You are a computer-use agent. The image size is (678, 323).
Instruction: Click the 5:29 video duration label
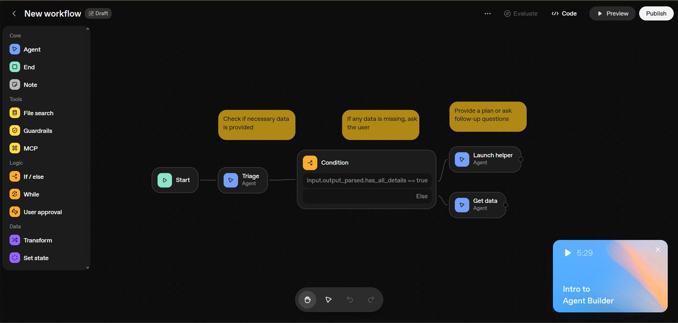coord(585,253)
